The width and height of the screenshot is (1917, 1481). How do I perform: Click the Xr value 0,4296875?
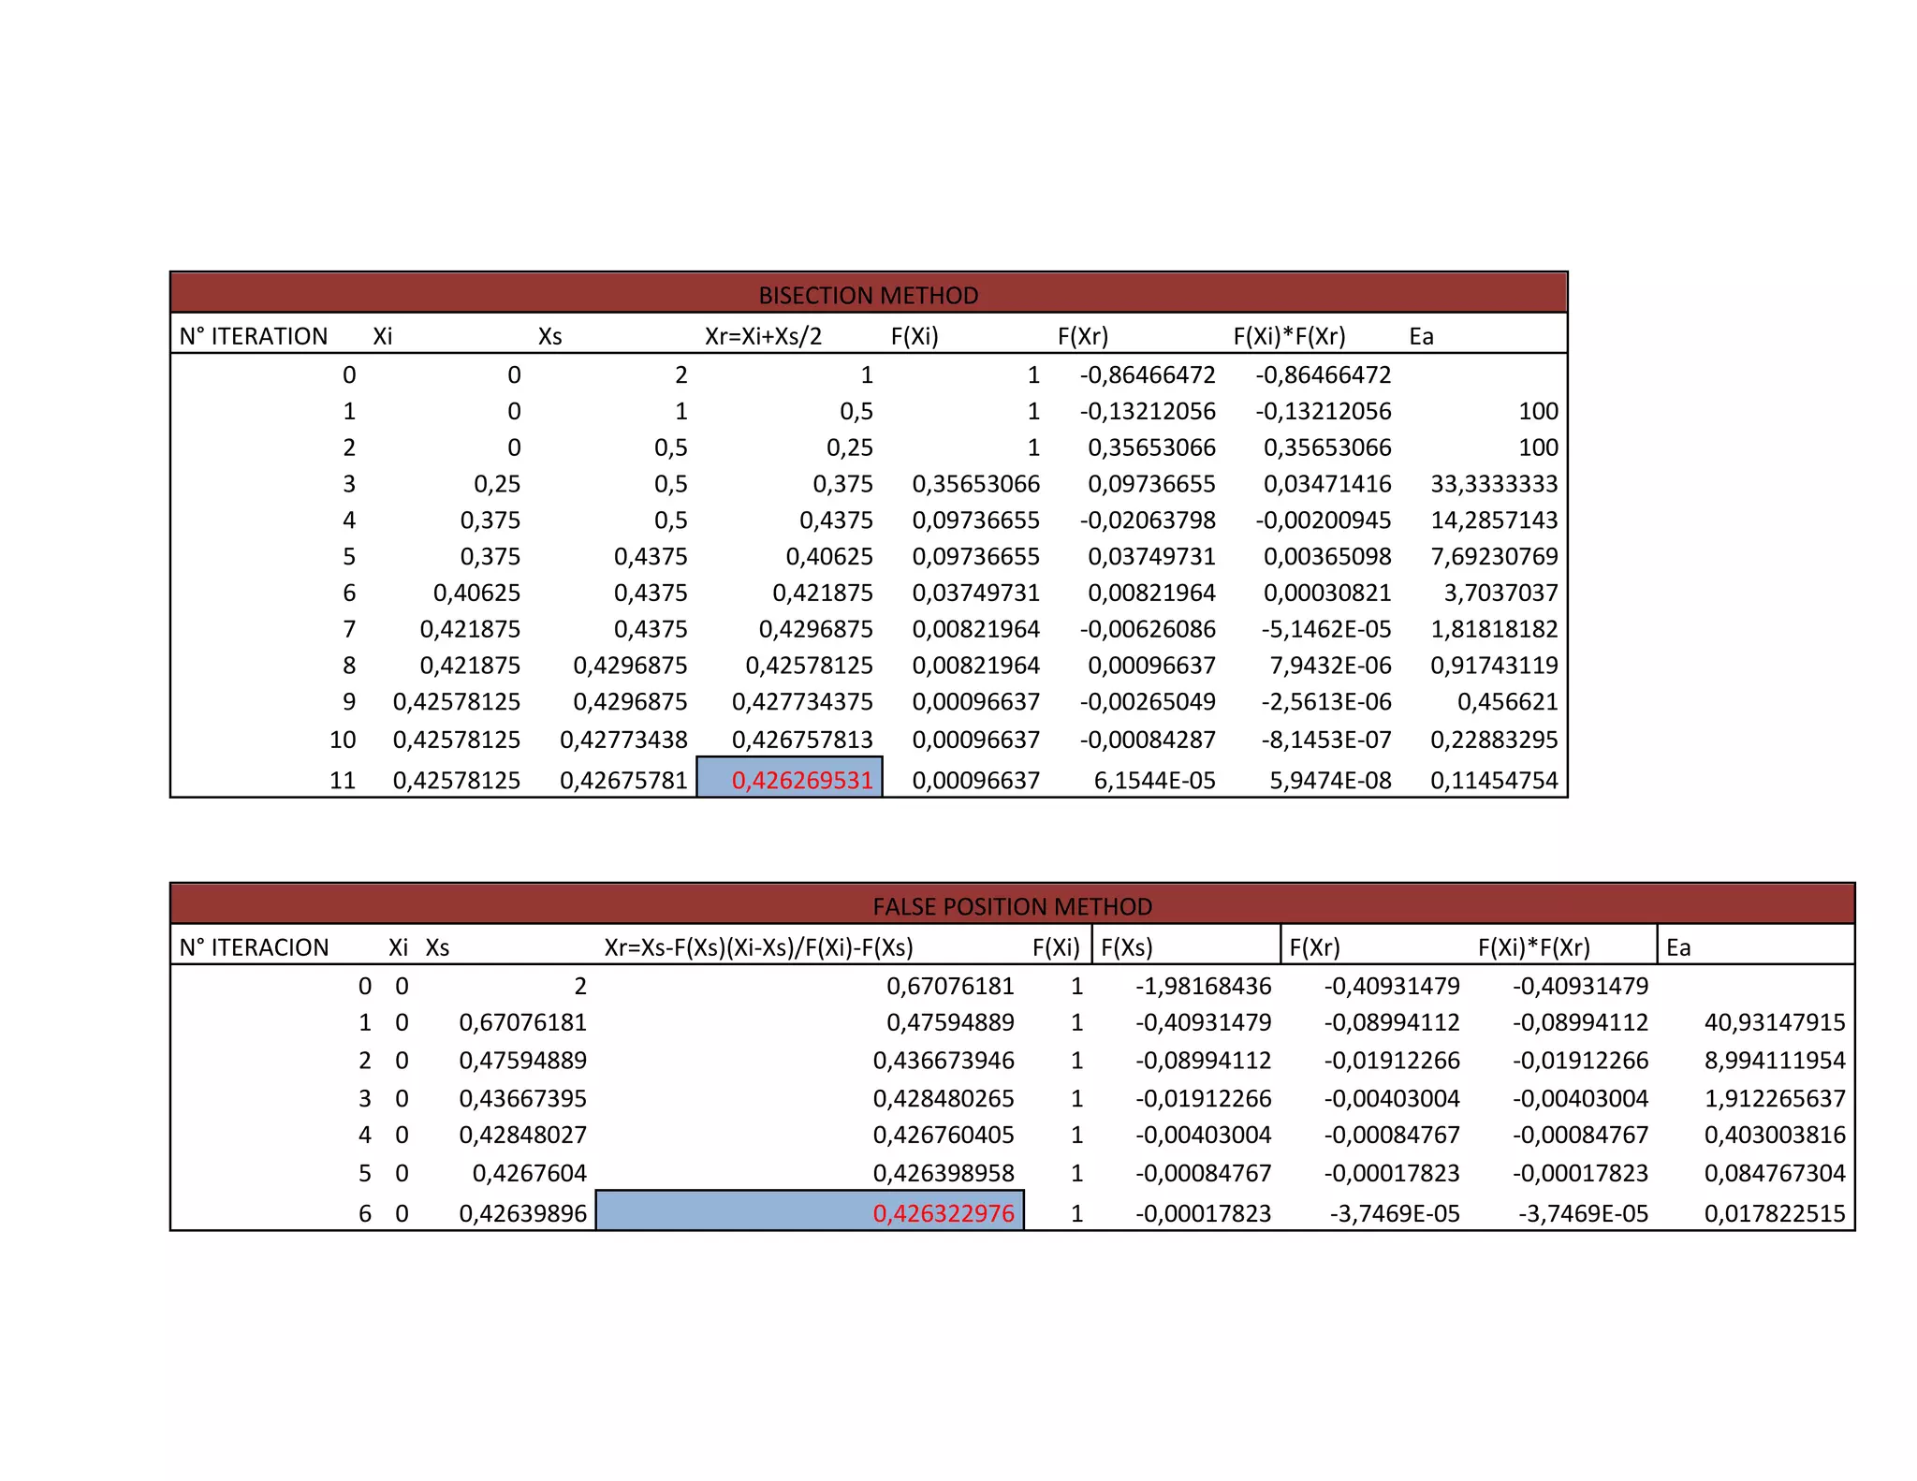coord(815,630)
